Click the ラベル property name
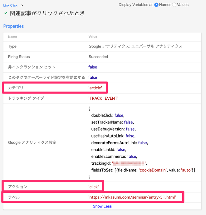 pyautogui.click(x=14, y=197)
